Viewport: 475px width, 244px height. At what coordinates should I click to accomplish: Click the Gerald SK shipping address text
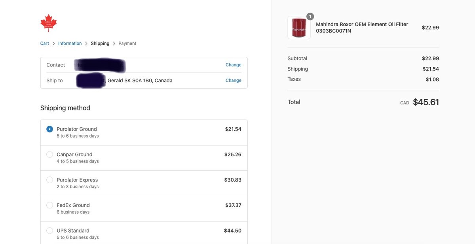click(x=140, y=80)
